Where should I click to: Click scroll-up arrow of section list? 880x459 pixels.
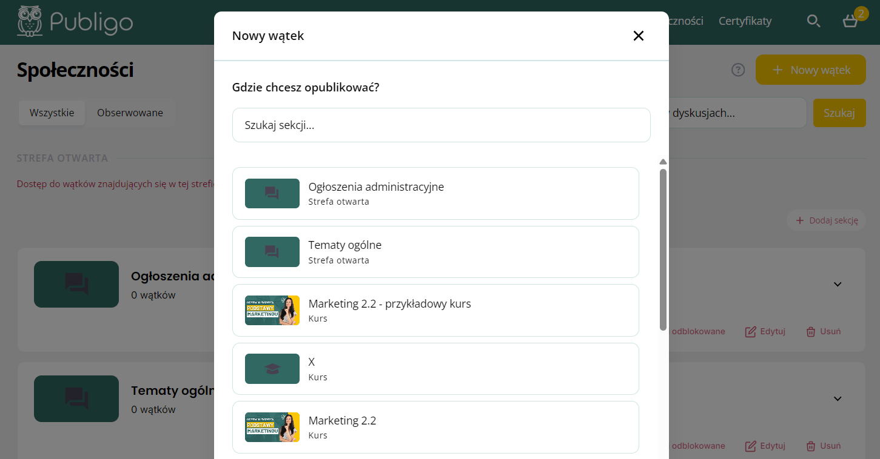click(663, 162)
